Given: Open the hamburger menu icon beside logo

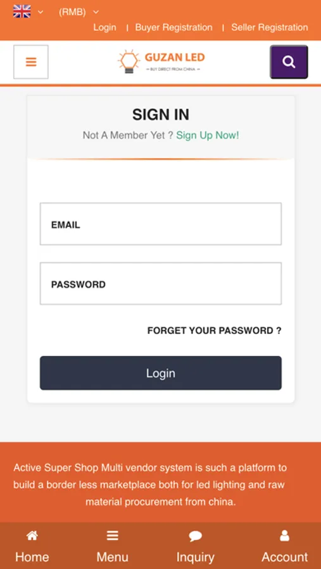Looking at the screenshot, I should pyautogui.click(x=31, y=62).
